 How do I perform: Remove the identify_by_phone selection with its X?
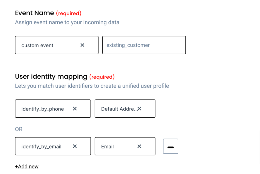[x=75, y=108]
